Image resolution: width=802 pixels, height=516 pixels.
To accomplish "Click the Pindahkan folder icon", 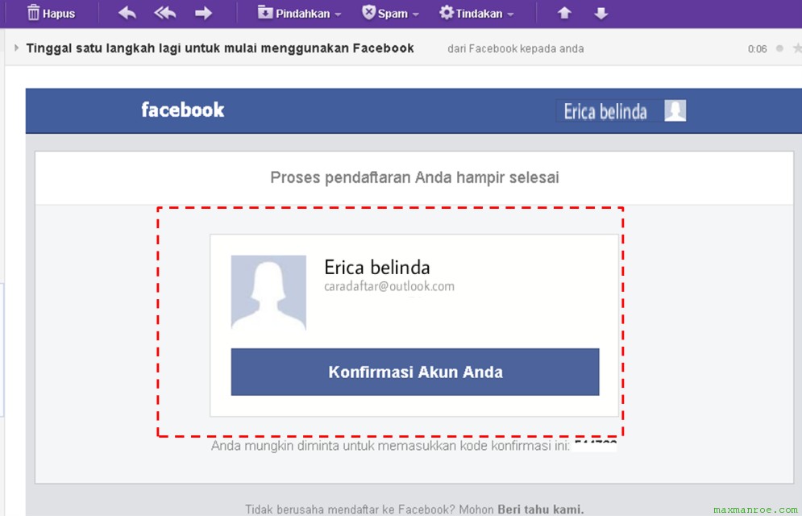I will pyautogui.click(x=265, y=13).
